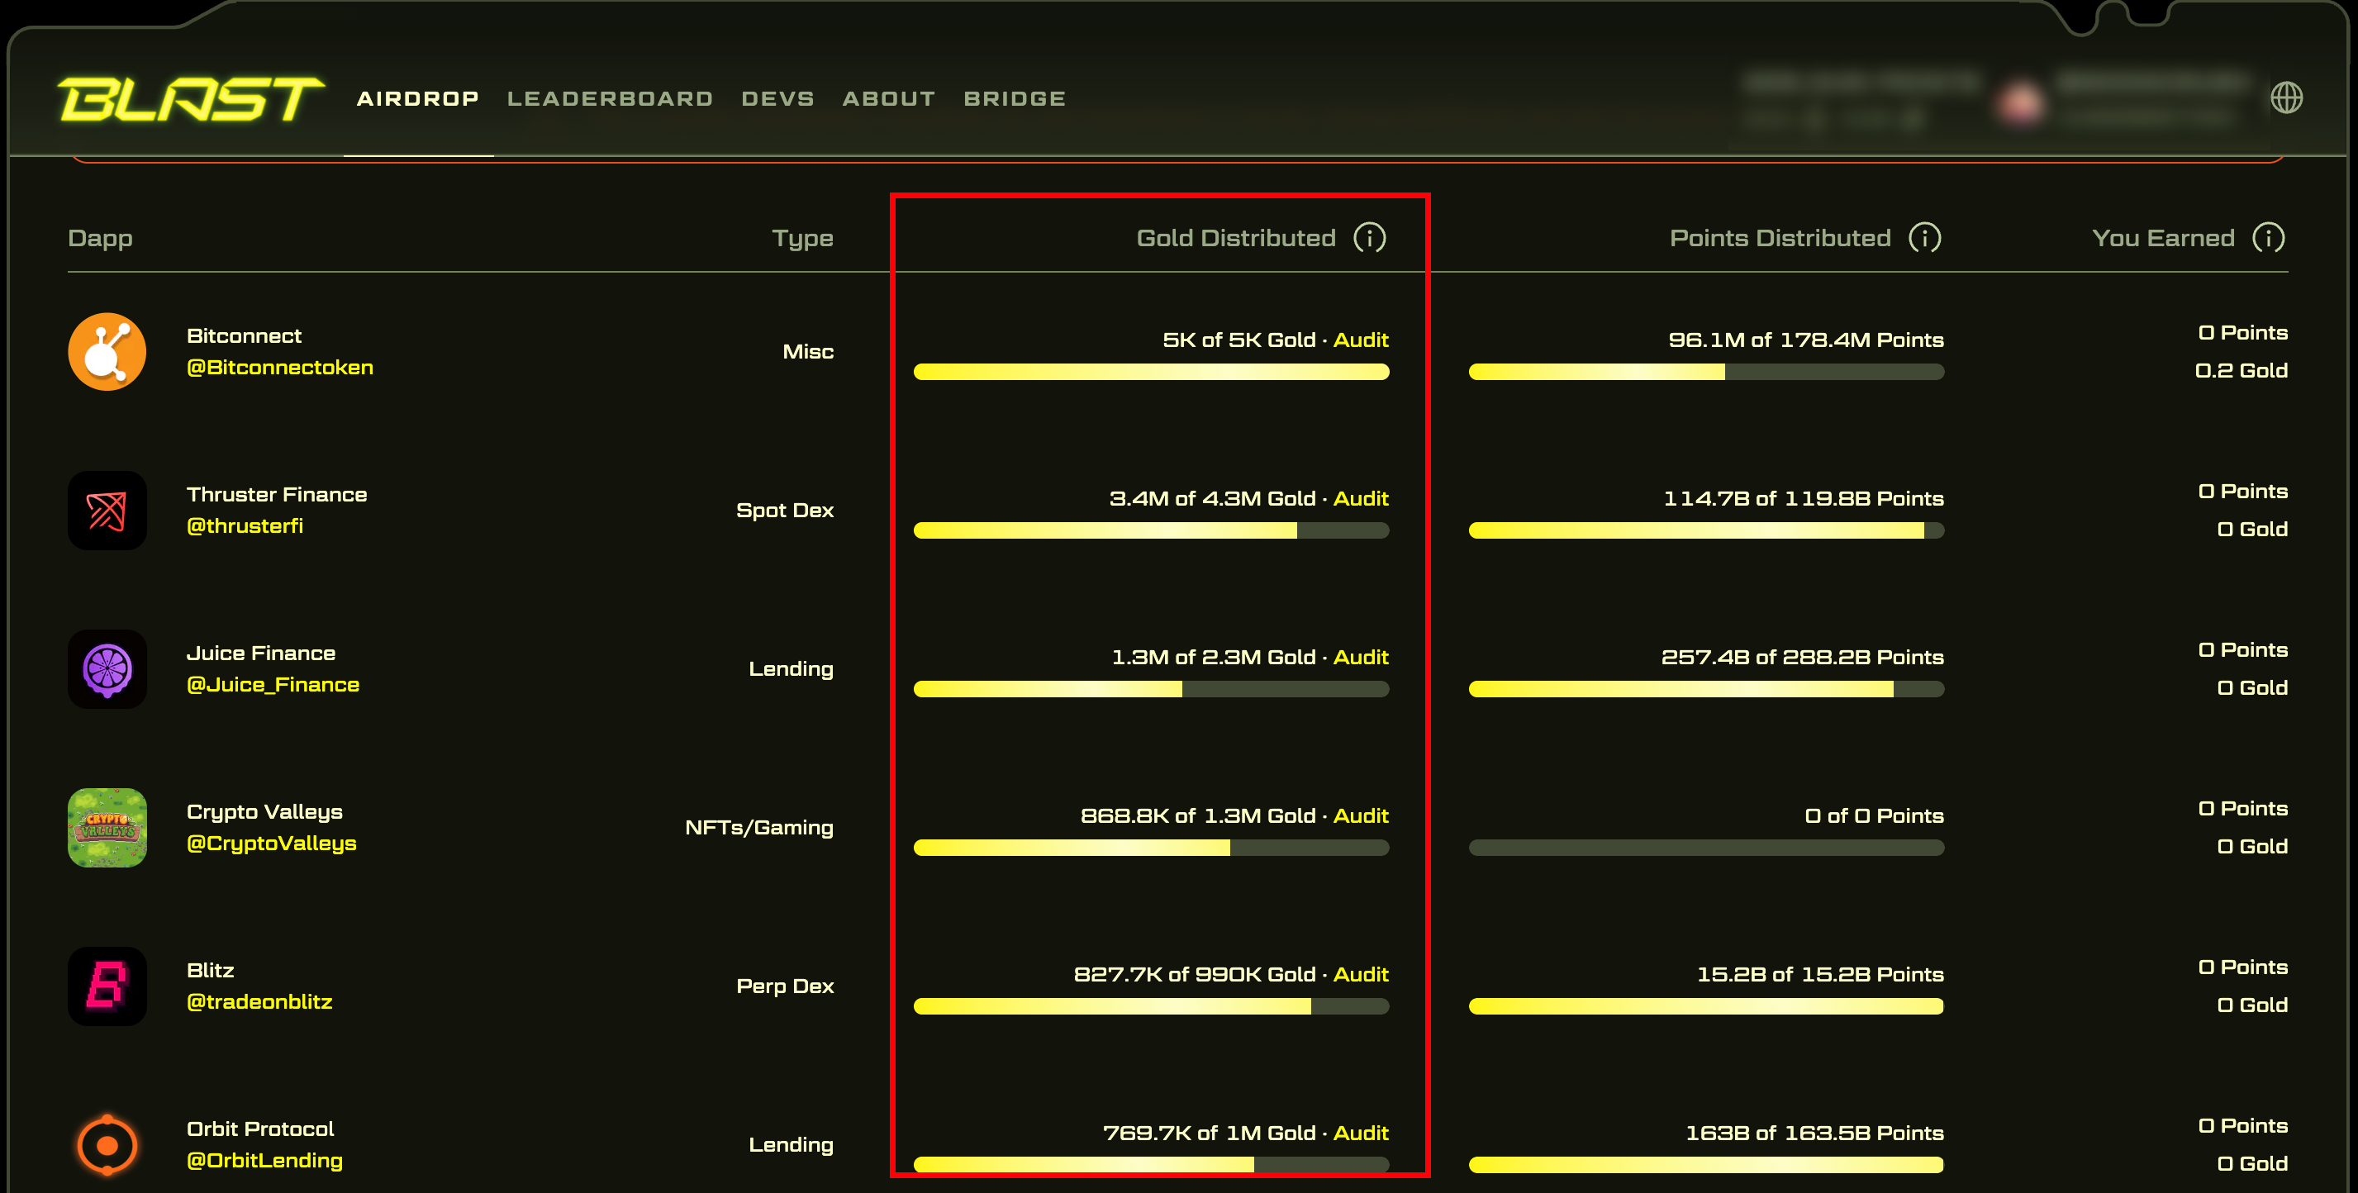
Task: Open the @thrusterfi link
Action: point(245,526)
